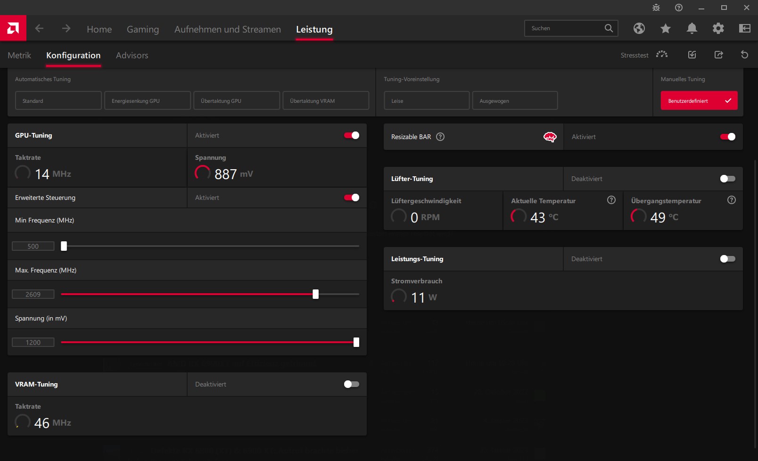Select the Standard tuning preset

pyautogui.click(x=58, y=100)
